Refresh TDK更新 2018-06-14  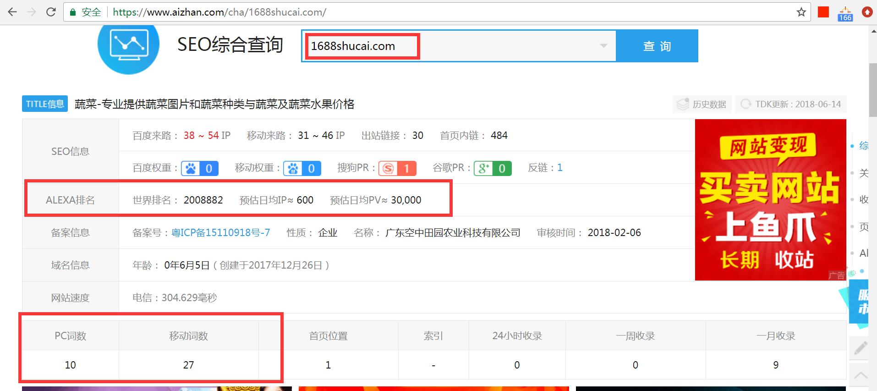(x=791, y=104)
